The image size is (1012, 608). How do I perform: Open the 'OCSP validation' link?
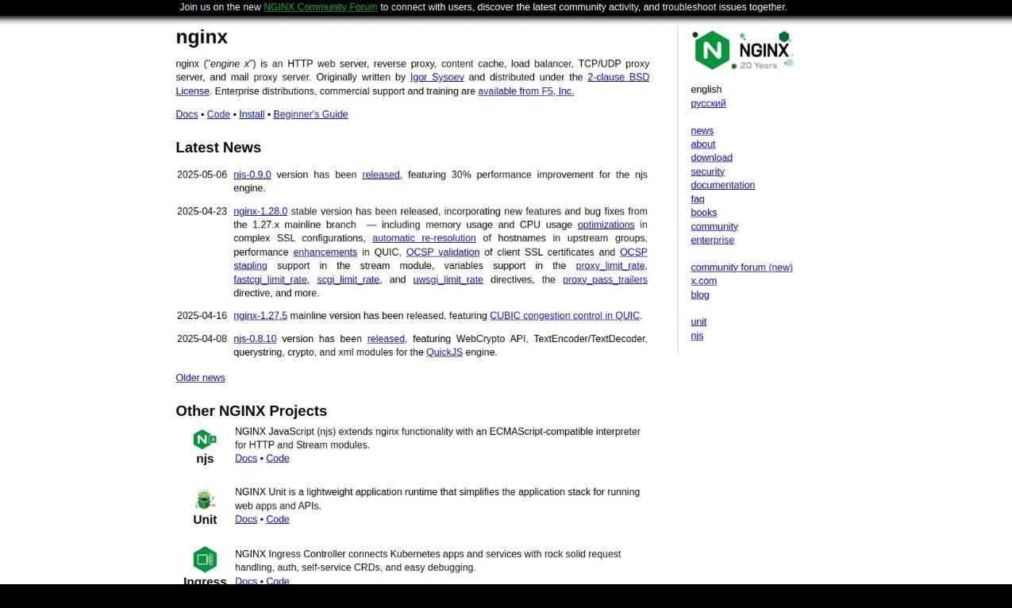[x=443, y=252]
